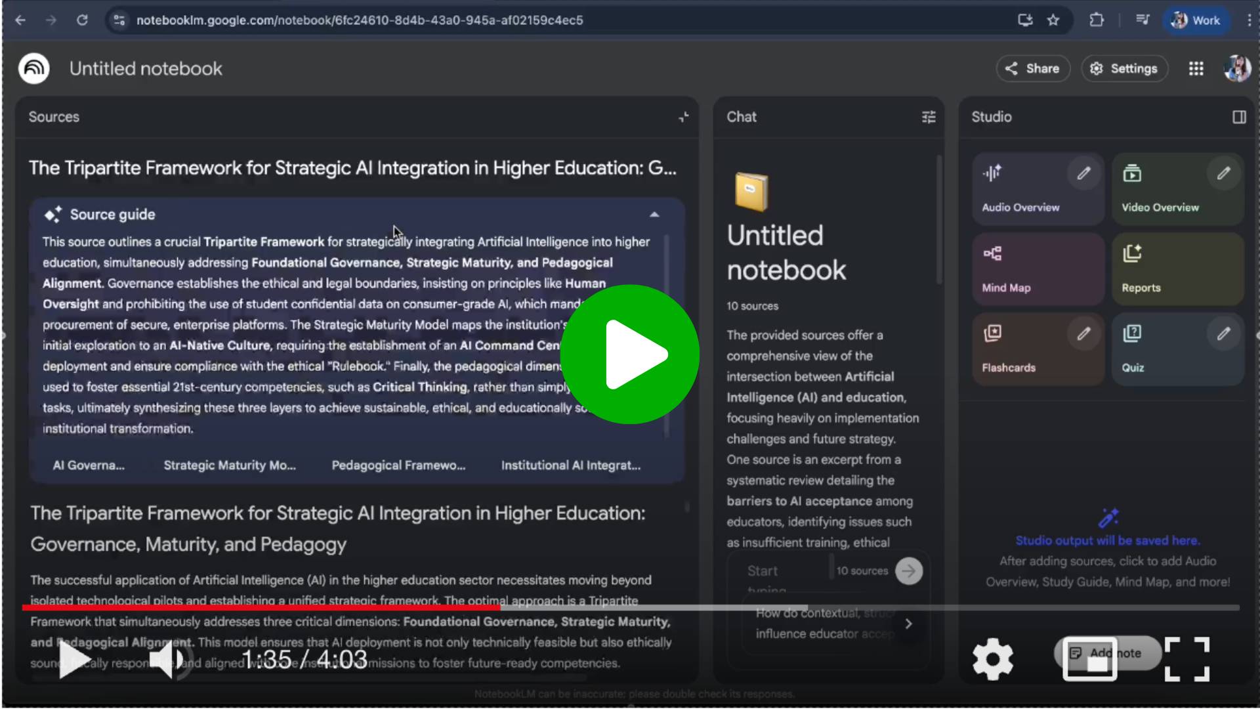Click the chat configure sliders icon
The image size is (1260, 709).
tap(929, 117)
